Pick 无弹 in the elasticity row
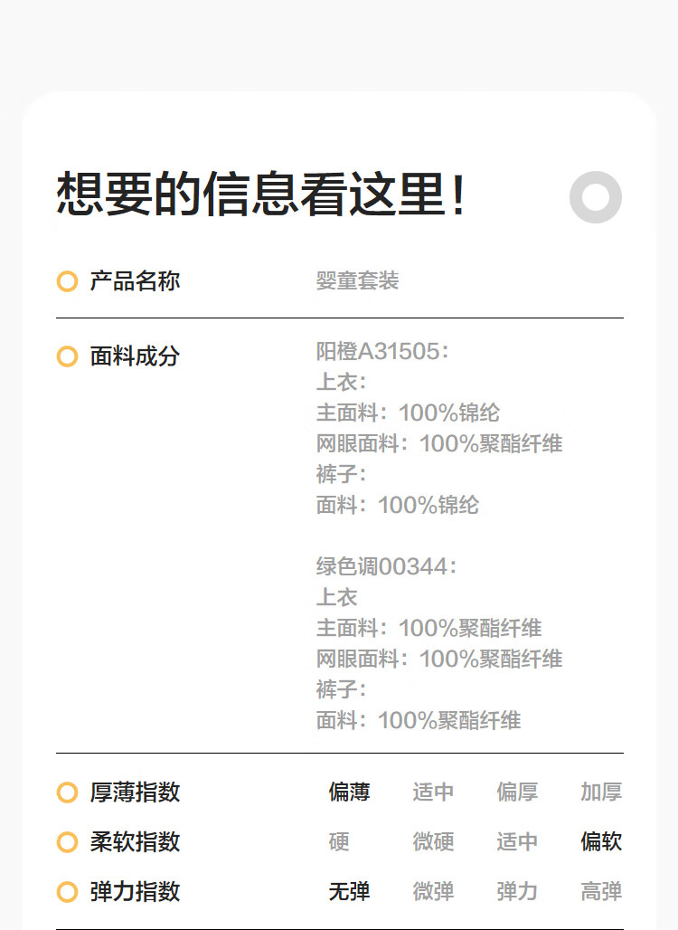Screen dimensions: 678x930 coord(349,892)
